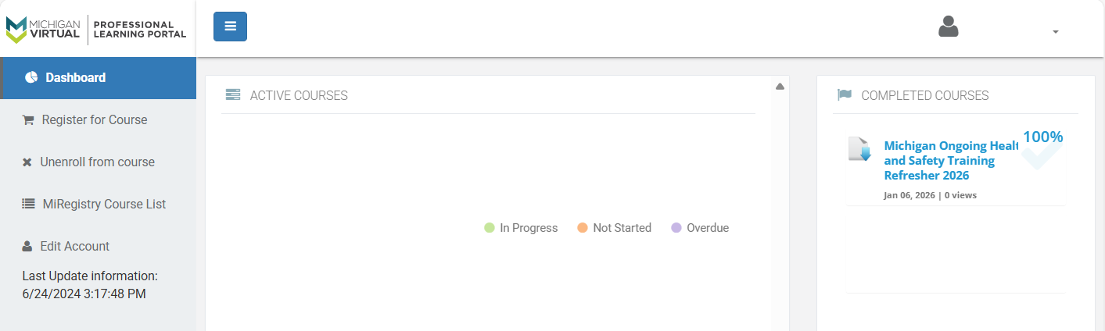Click the X icon beside Unenroll
This screenshot has height=331, width=1105.
(27, 162)
